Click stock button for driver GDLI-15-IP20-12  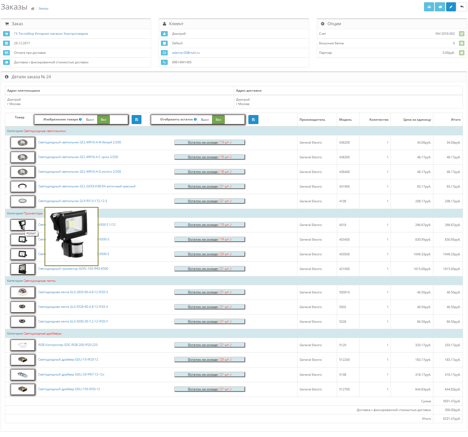click(210, 360)
